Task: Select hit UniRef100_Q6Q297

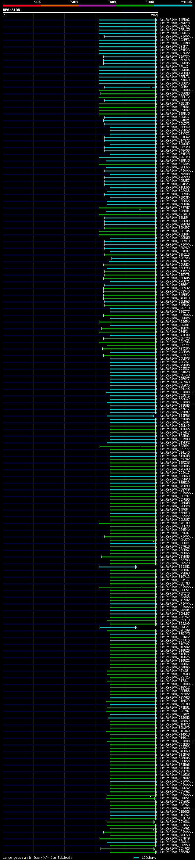Action: (x=175, y=496)
